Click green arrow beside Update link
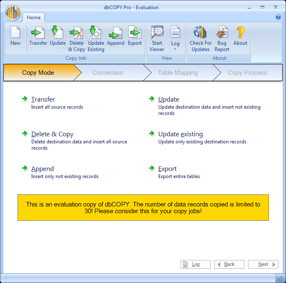Image resolution: width=286 pixels, height=283 pixels. (x=152, y=99)
